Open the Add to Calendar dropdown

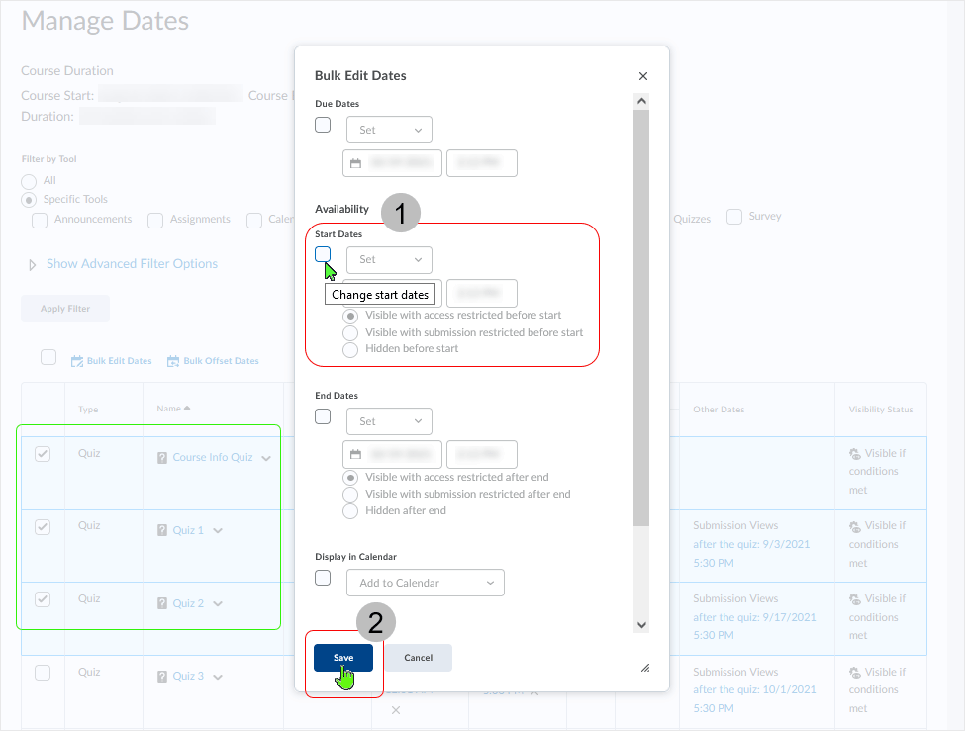tap(426, 583)
